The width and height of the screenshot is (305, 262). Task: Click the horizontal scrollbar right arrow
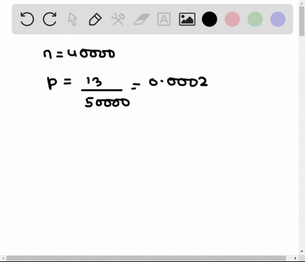point(295,258)
